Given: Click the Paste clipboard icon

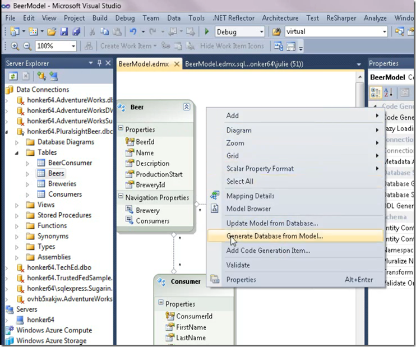Looking at the screenshot, I should click(117, 32).
